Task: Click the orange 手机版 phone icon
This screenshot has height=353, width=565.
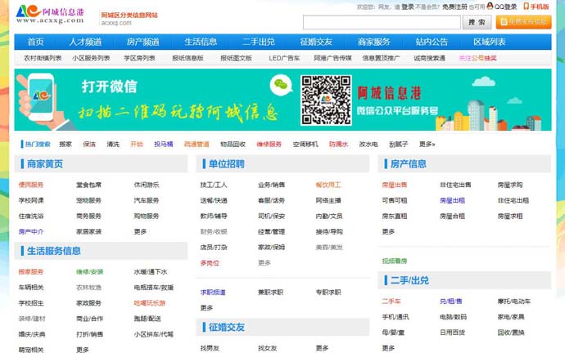Action: [526, 6]
